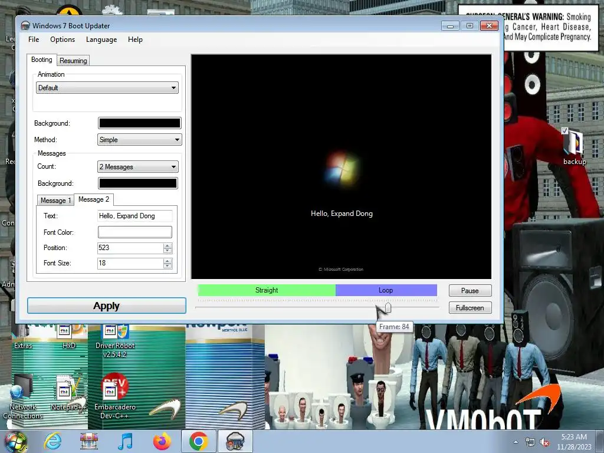Click the blue Loop segment bar
Screen dimensions: 604x453
coord(386,290)
